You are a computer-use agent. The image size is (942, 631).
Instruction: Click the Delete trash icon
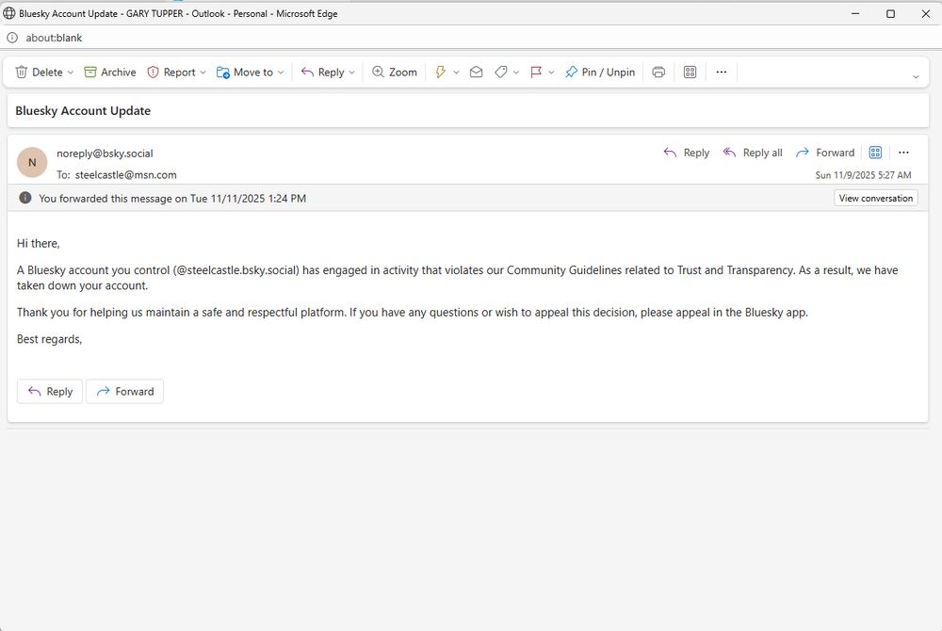[x=22, y=72]
